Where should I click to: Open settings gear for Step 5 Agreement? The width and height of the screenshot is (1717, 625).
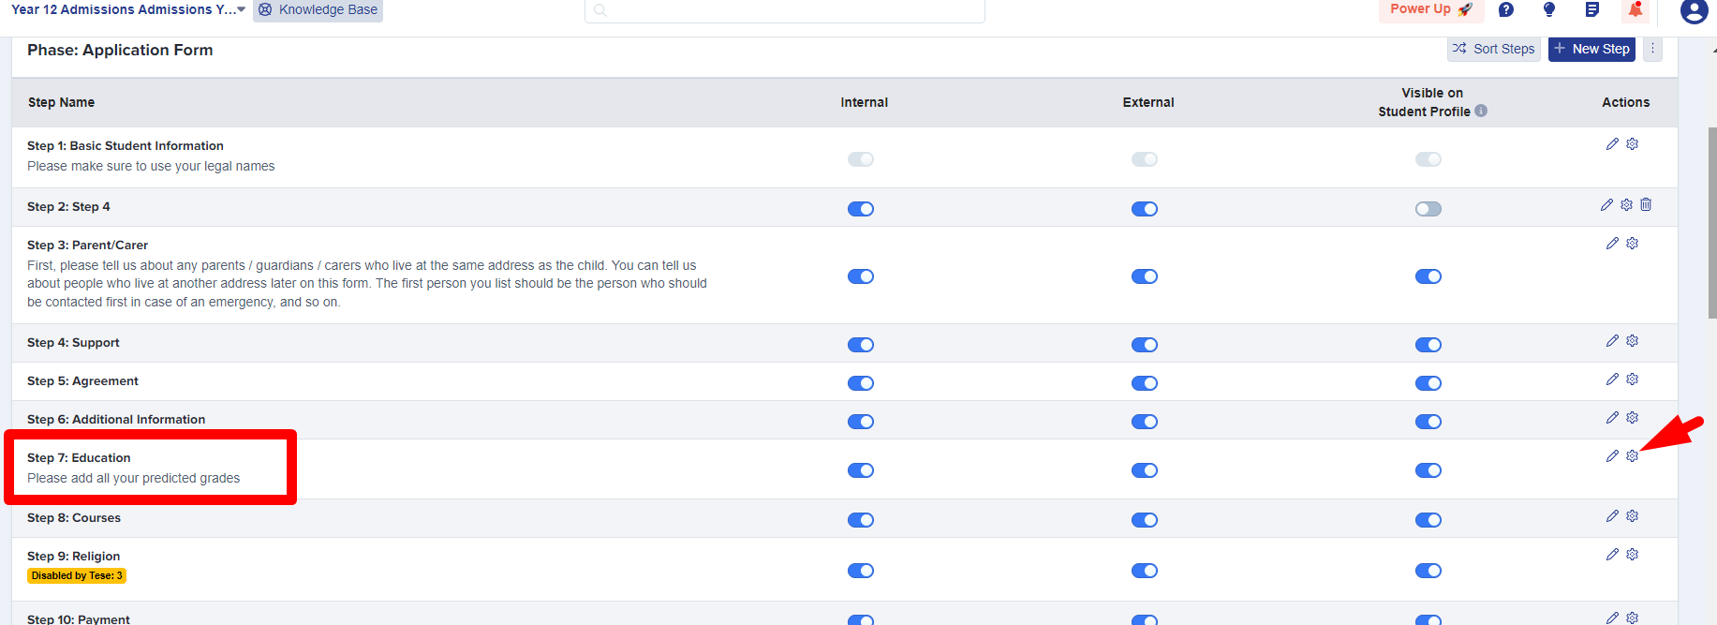(x=1633, y=379)
